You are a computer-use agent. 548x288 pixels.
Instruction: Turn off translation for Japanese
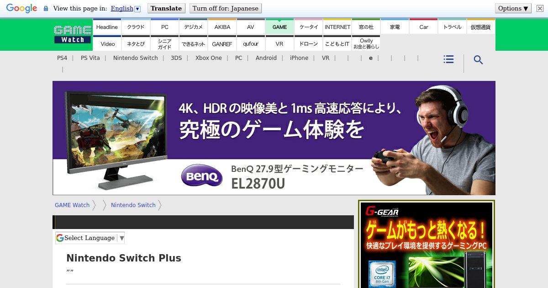(x=226, y=8)
